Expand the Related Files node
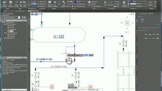 pyautogui.click(x=5, y=38)
